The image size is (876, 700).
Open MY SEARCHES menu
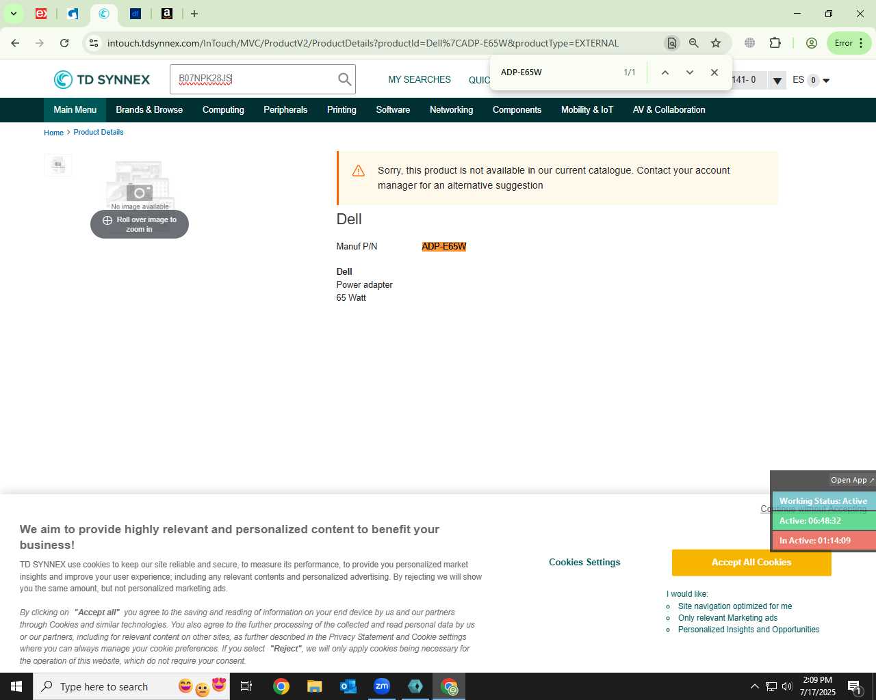[420, 79]
